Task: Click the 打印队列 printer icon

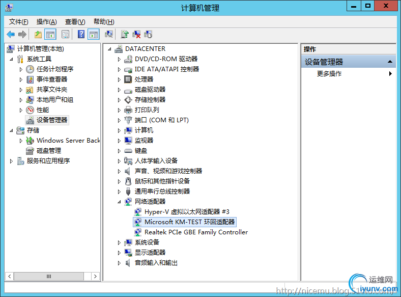Action: tap(128, 110)
